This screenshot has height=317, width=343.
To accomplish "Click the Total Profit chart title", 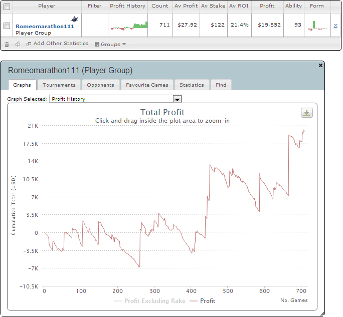I will [162, 112].
